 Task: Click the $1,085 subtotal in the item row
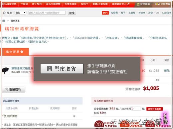tap(154, 70)
